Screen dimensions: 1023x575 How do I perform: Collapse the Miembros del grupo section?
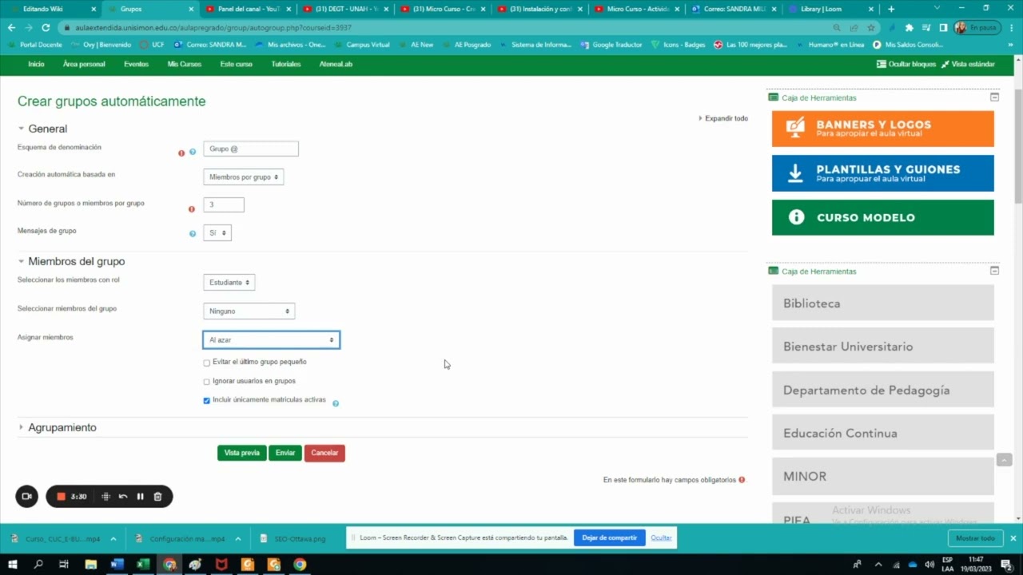[76, 261]
